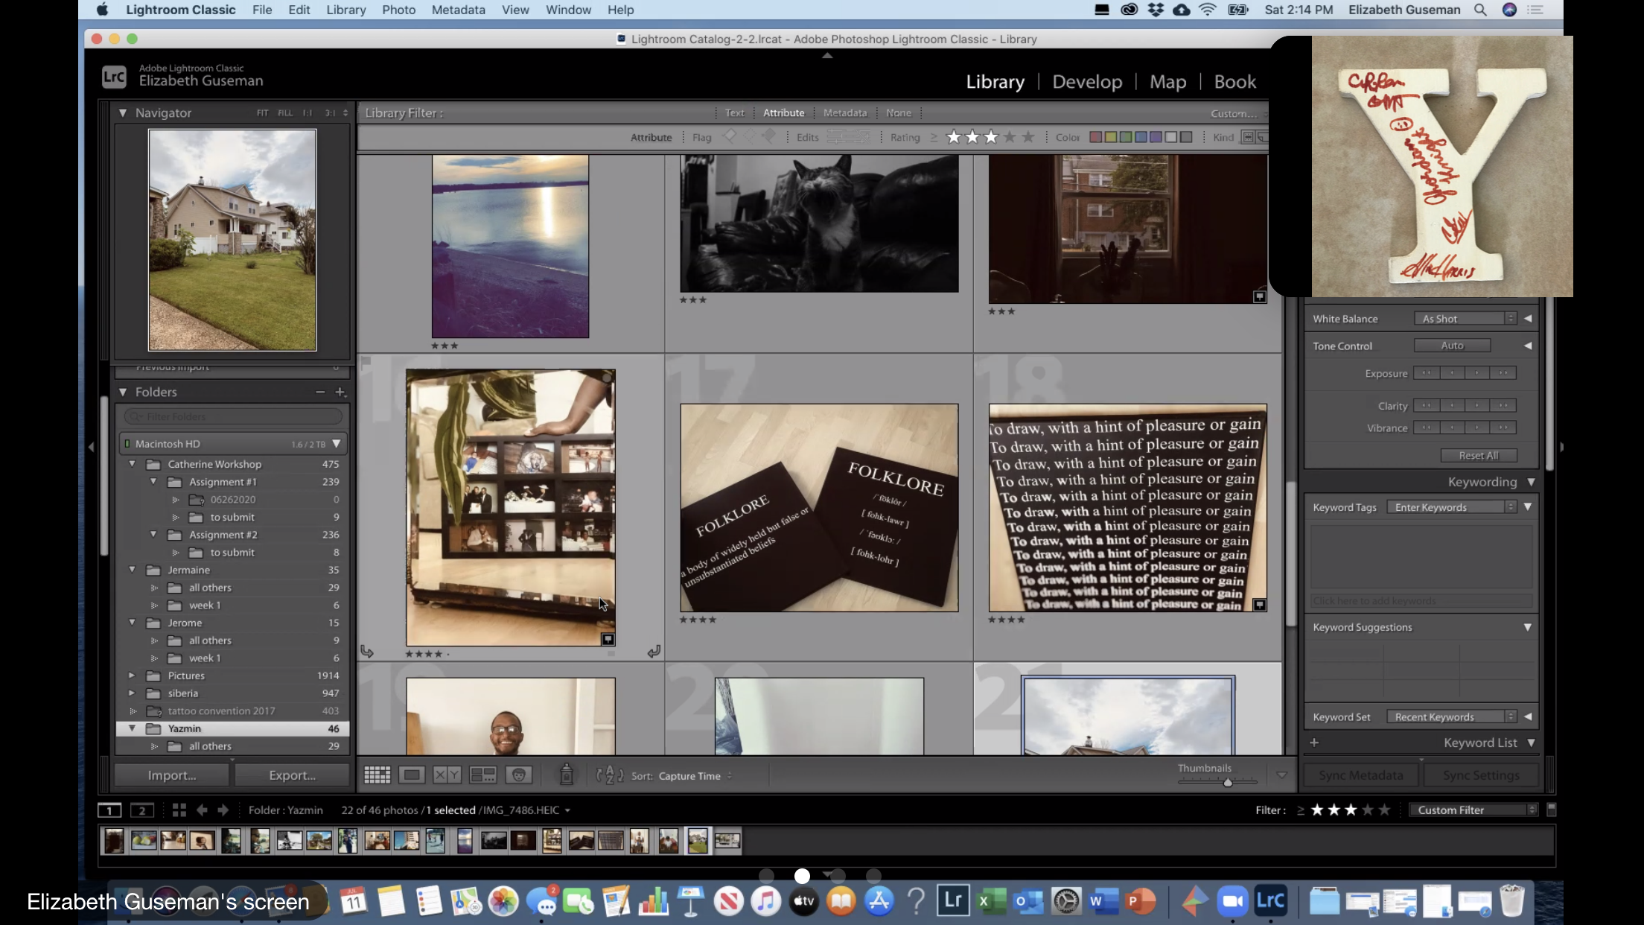Open the Photo menu

click(x=398, y=10)
